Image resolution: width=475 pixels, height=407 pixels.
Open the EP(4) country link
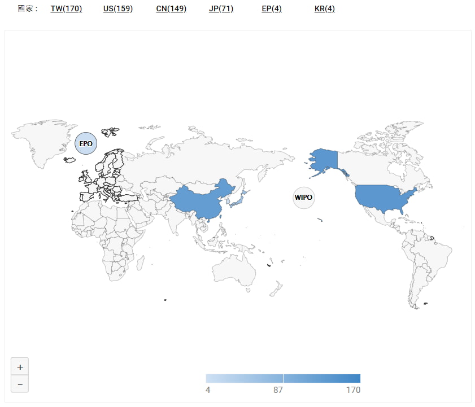[x=272, y=9]
